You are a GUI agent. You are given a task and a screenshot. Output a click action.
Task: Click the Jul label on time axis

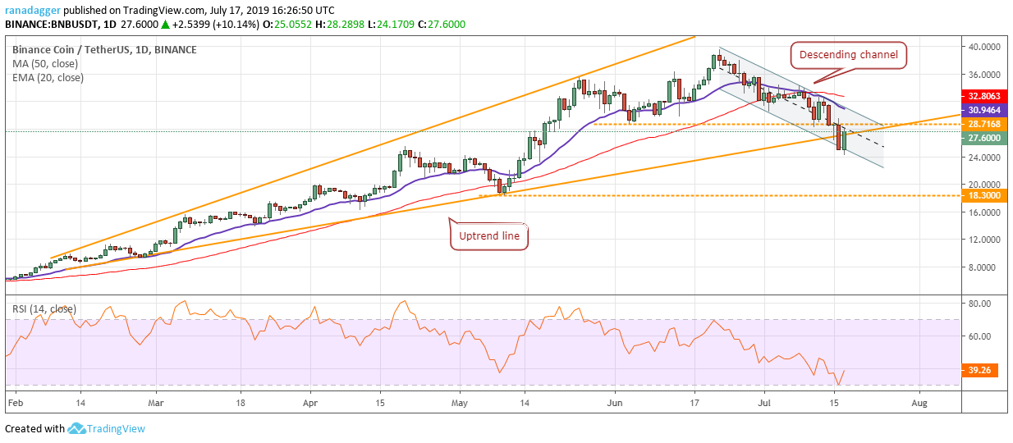click(763, 404)
